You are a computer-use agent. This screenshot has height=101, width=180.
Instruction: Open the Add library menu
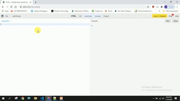click(x=17, y=16)
